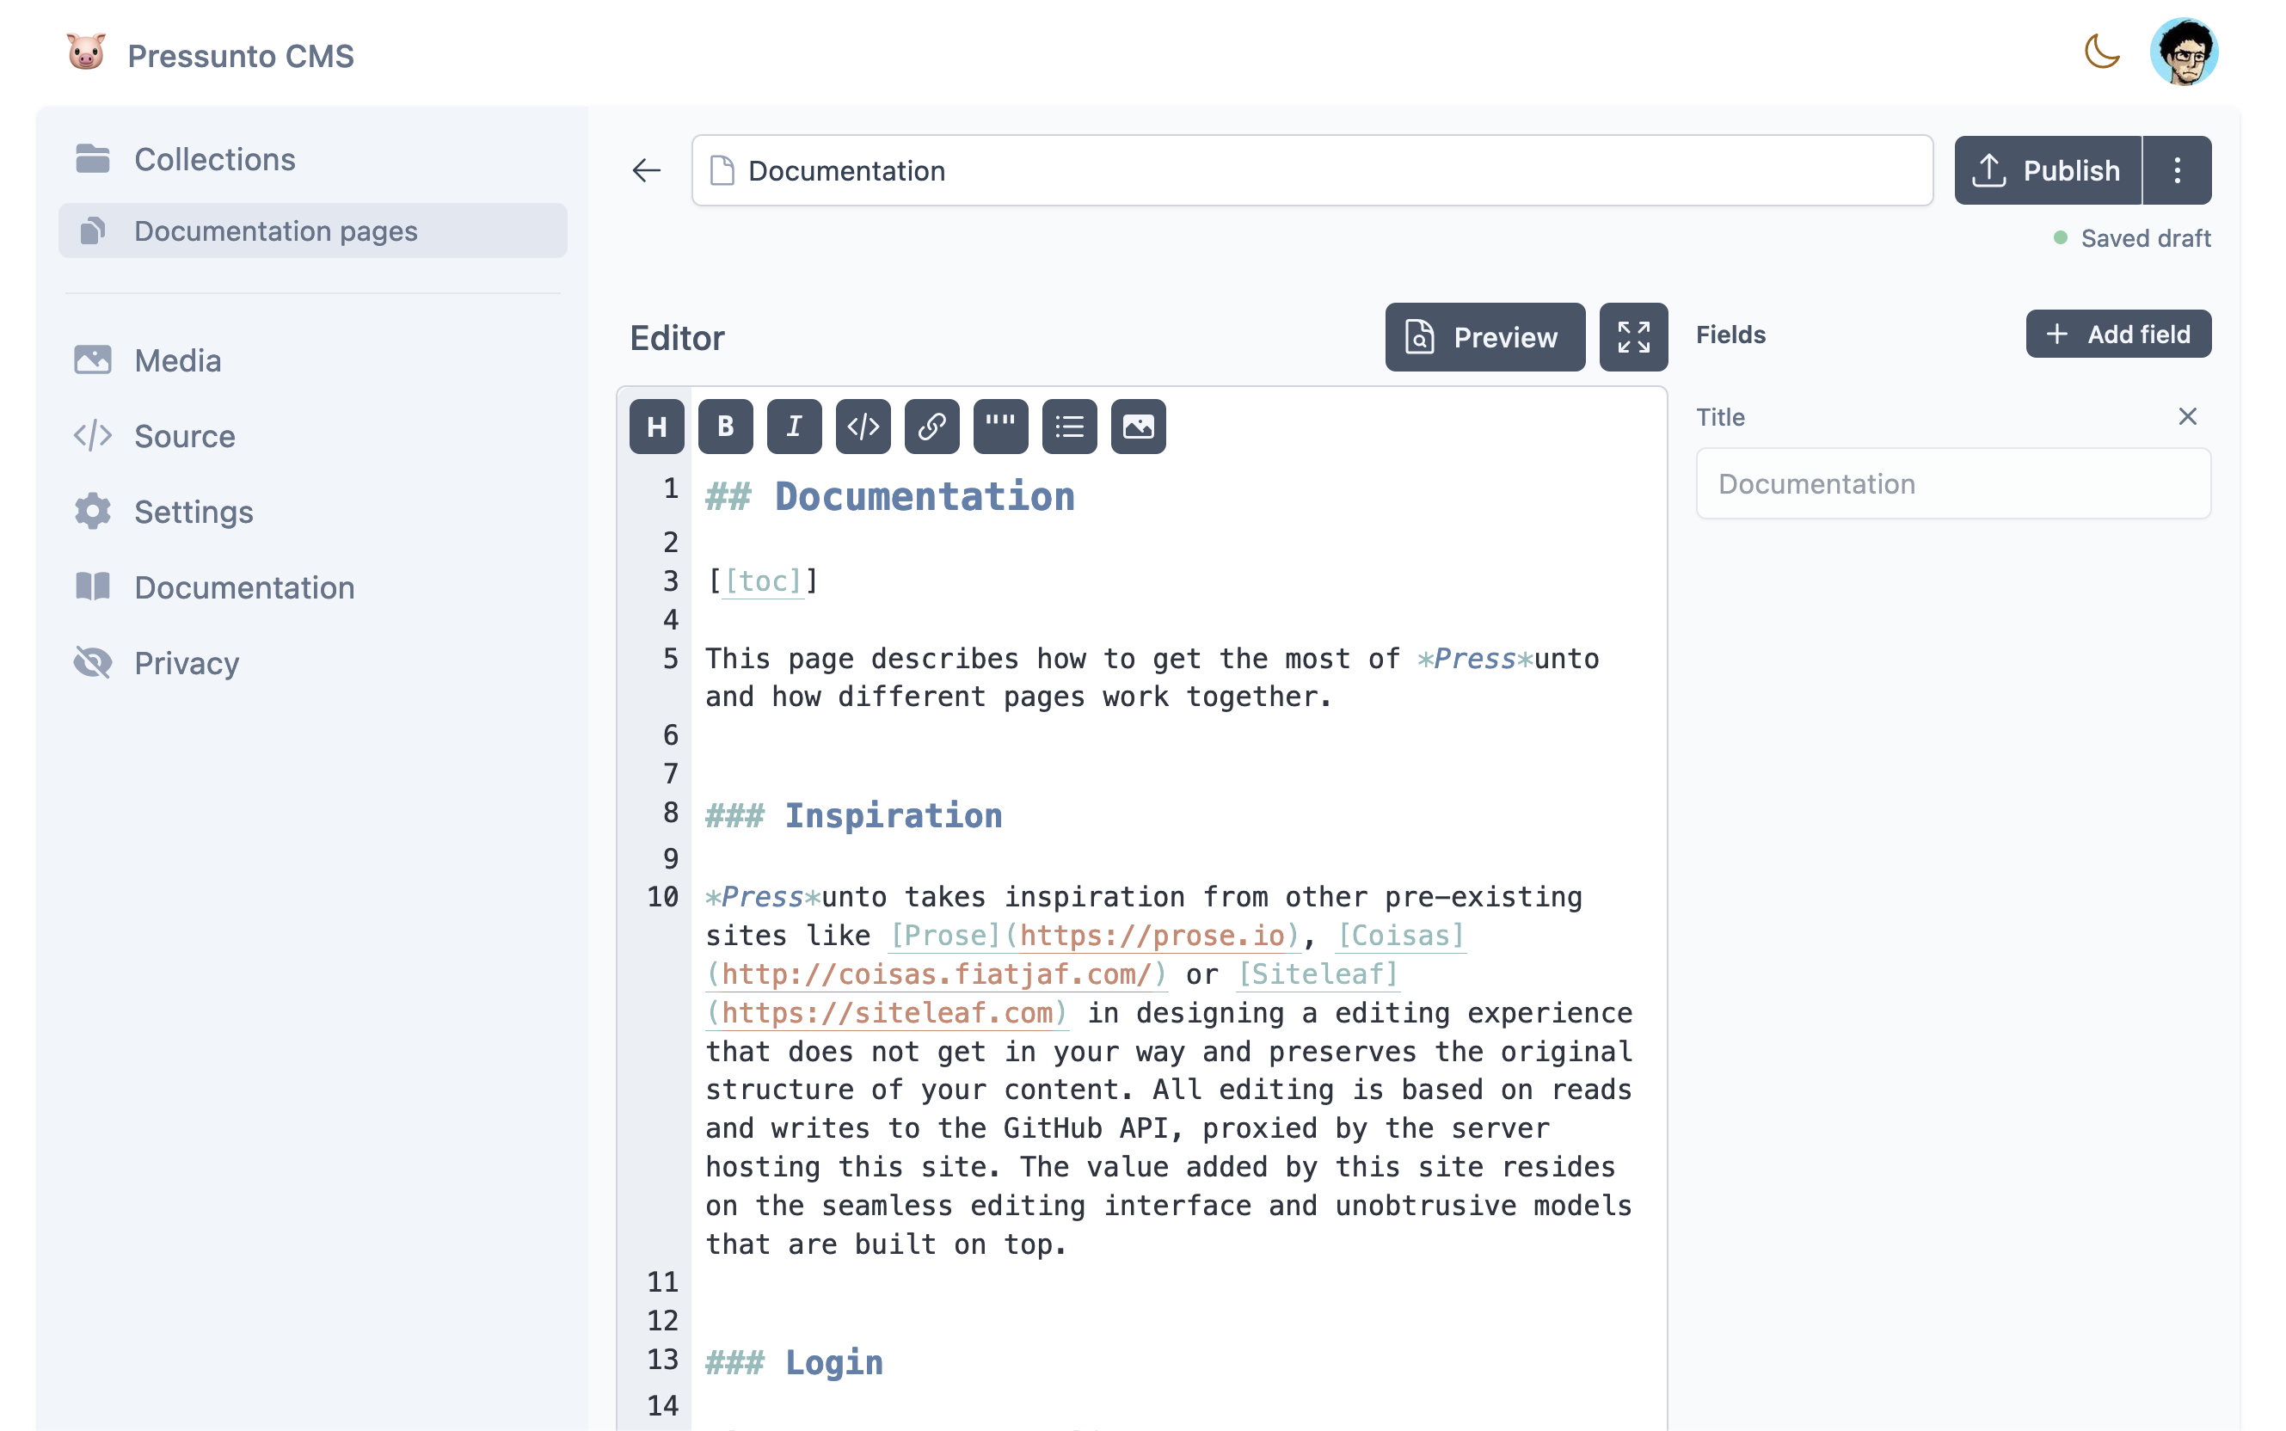The width and height of the screenshot is (2286, 1431).
Task: Open the three-dot menu next to Publish
Action: 2177,170
